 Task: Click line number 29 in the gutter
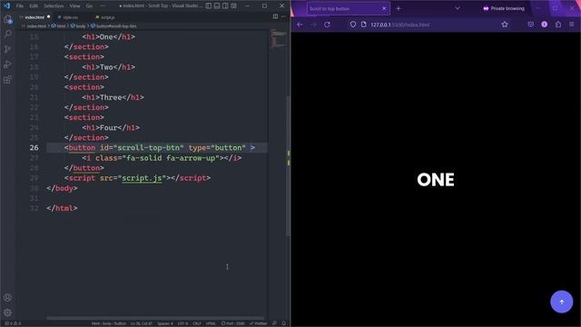pos(34,178)
